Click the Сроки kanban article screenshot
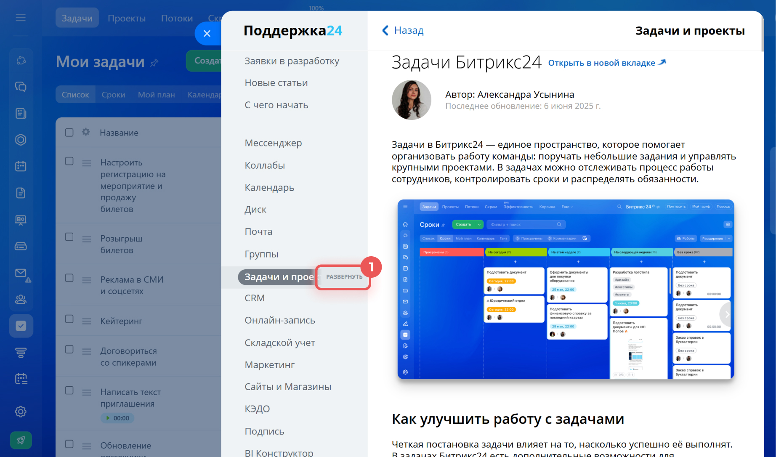776x457 pixels. [566, 289]
